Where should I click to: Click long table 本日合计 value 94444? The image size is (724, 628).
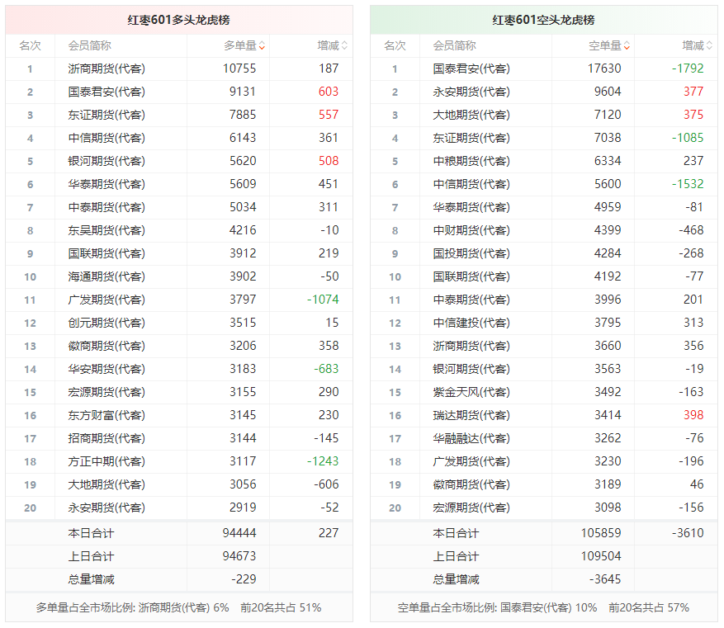point(239,533)
